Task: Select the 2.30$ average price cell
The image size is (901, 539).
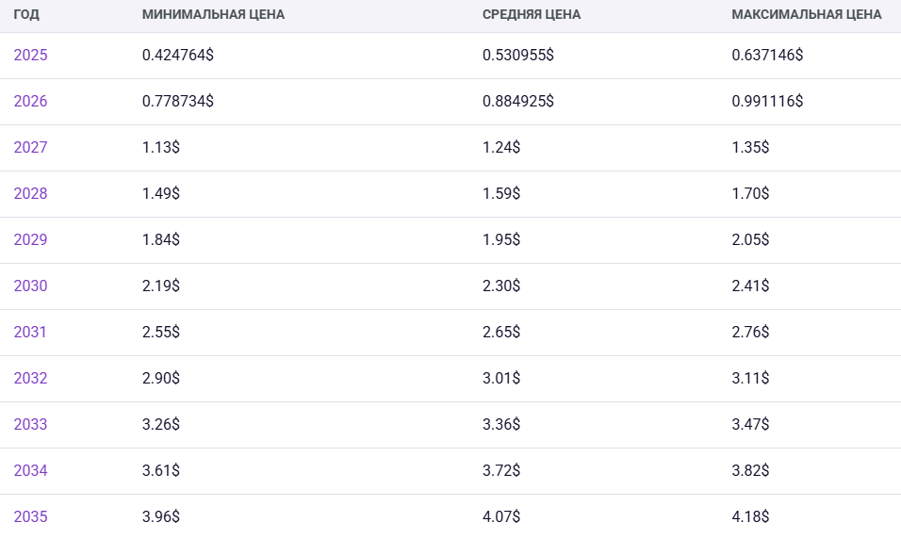Action: (500, 286)
